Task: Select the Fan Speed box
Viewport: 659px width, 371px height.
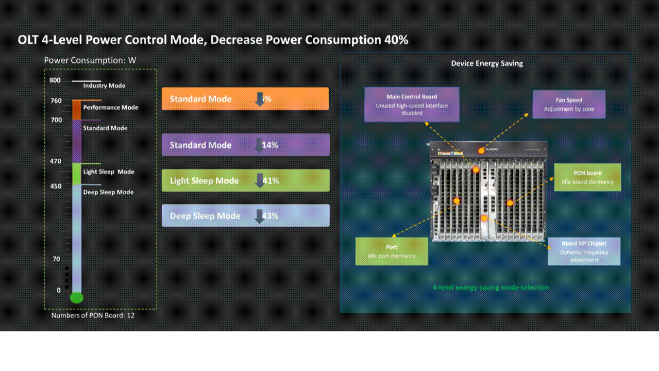Action: [x=569, y=105]
